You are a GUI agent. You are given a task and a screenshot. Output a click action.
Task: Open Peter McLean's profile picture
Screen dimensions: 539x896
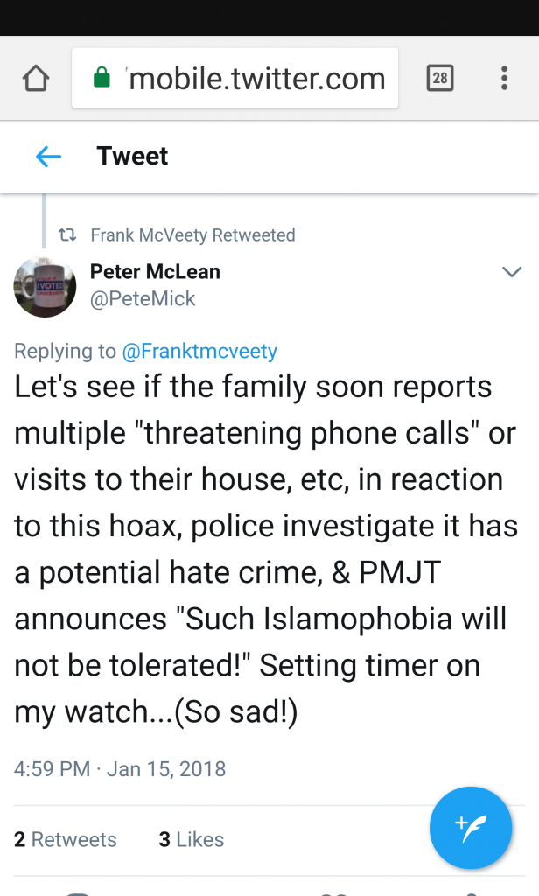(x=45, y=286)
